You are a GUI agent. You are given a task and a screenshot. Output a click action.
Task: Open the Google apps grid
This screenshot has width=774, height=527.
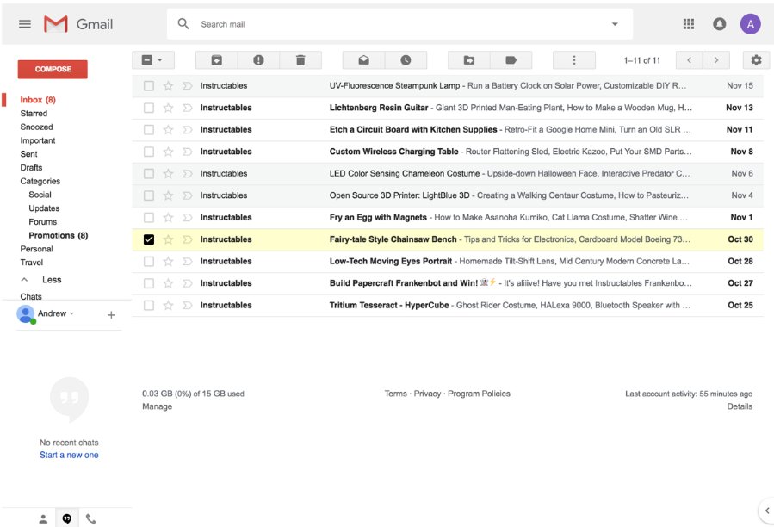(x=688, y=24)
